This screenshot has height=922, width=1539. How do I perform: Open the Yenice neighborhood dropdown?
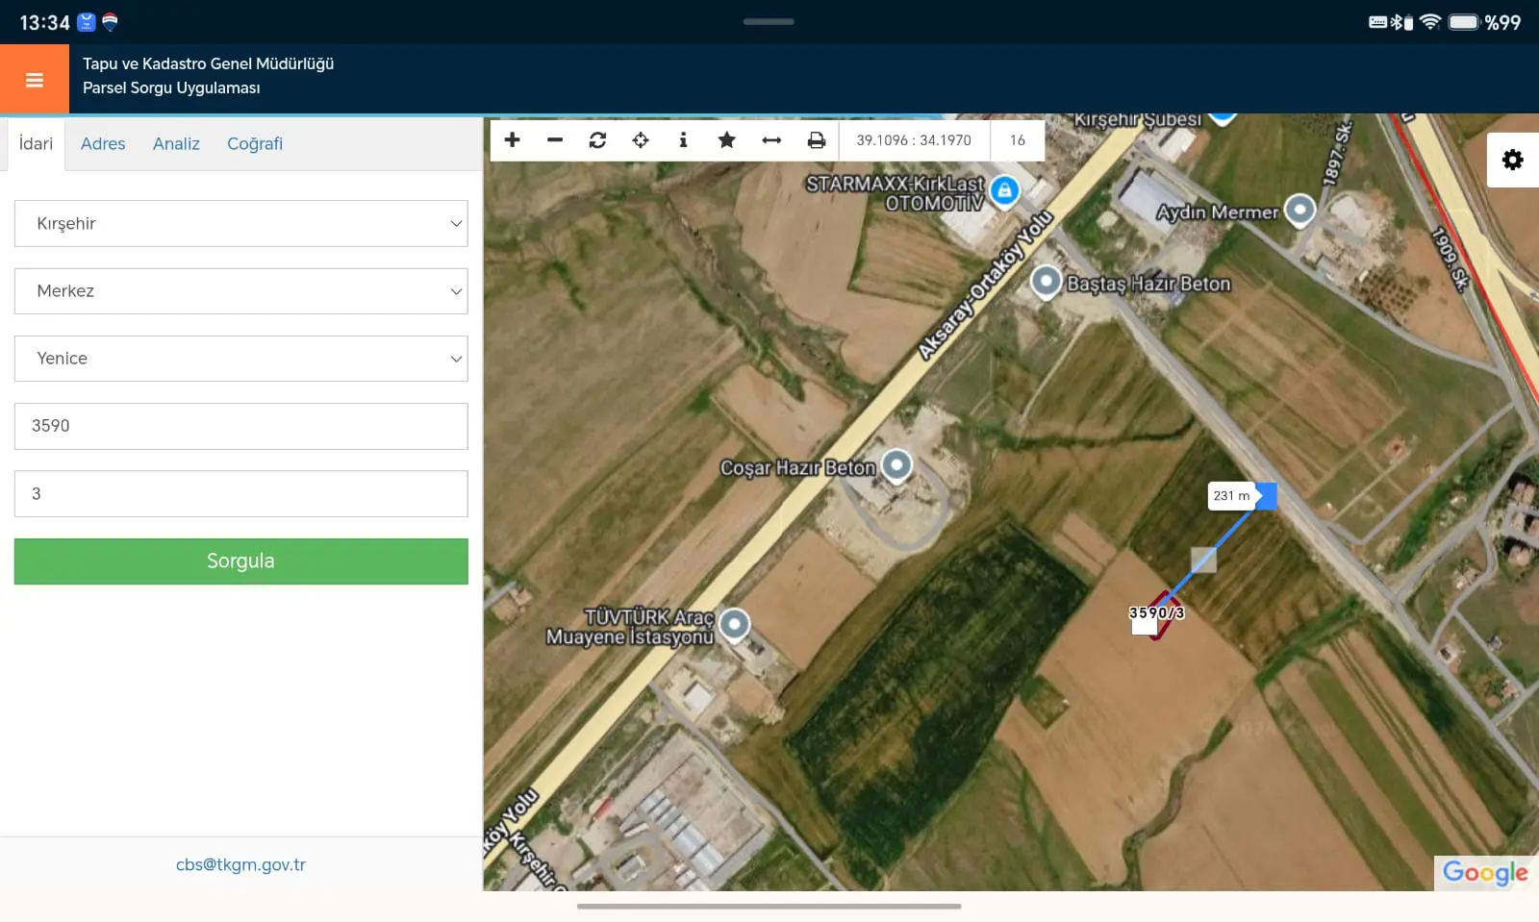pos(241,359)
